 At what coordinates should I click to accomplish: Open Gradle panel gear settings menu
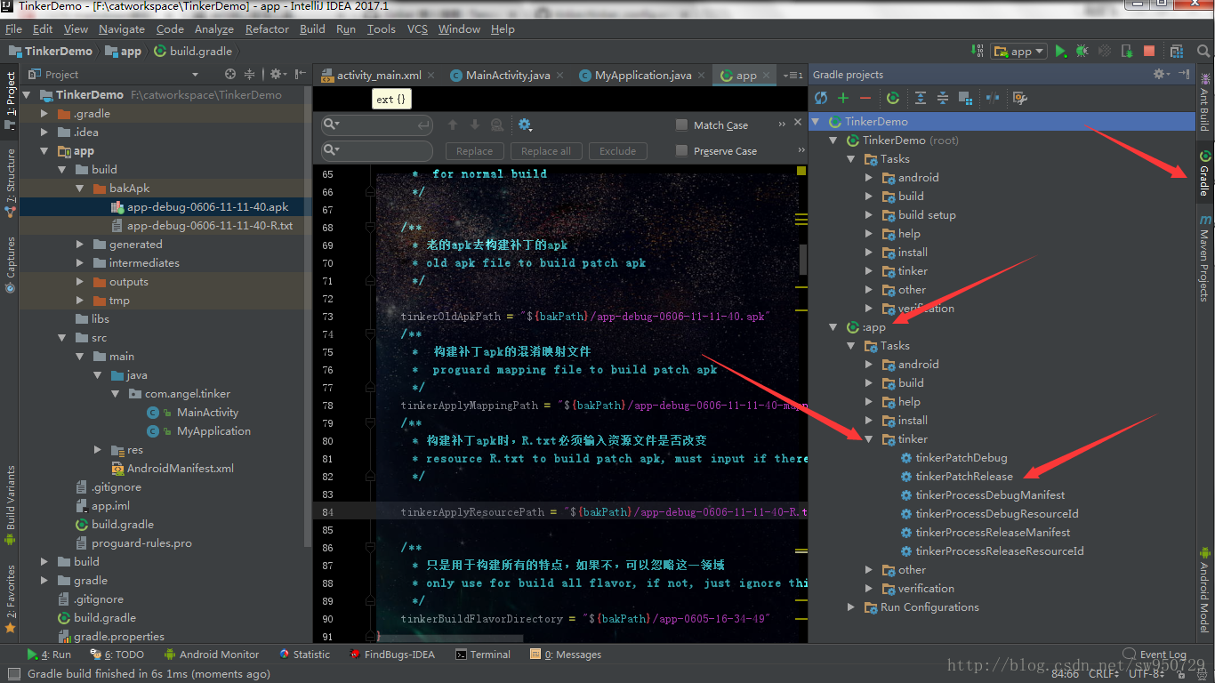1160,75
